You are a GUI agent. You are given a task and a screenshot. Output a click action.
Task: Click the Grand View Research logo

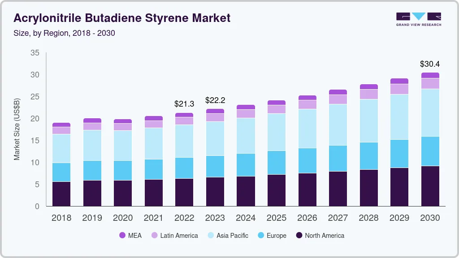(x=418, y=19)
